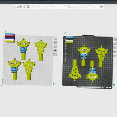Select upside-down front-facing alien on plate 02
The image size is (117, 117).
pos(92,71)
